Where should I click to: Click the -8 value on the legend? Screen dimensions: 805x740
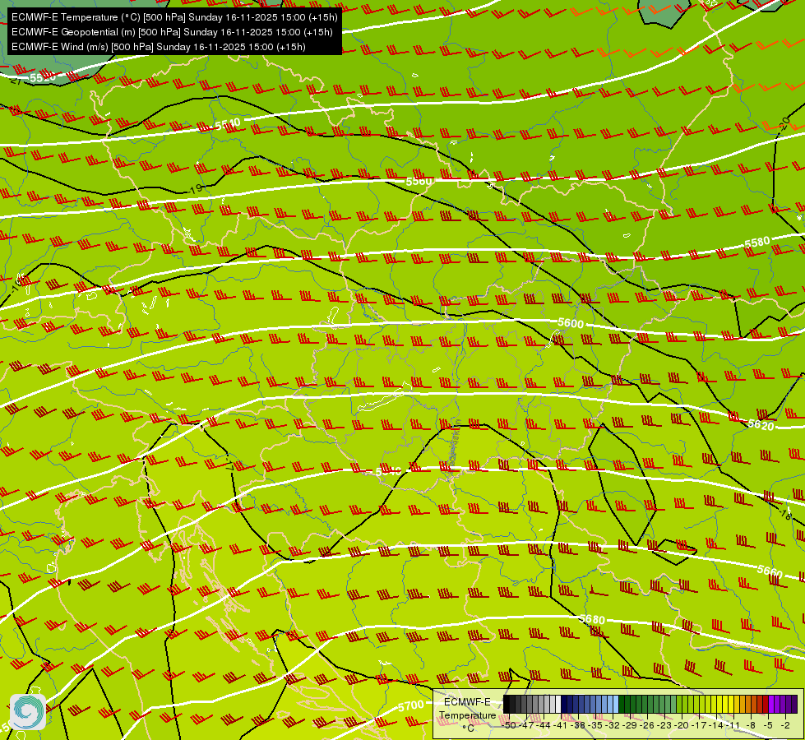(752, 725)
